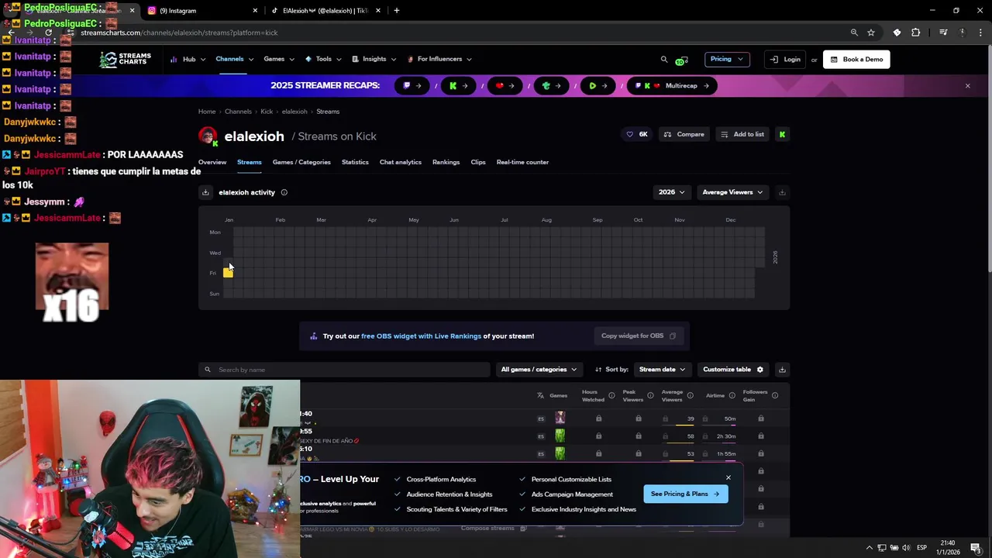Open the Multirecap pill
Image resolution: width=992 pixels, height=558 pixels.
click(x=672, y=86)
